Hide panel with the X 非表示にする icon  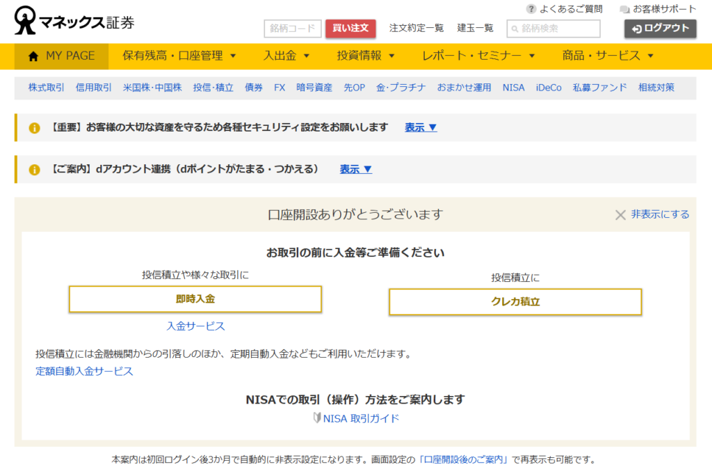click(x=620, y=215)
